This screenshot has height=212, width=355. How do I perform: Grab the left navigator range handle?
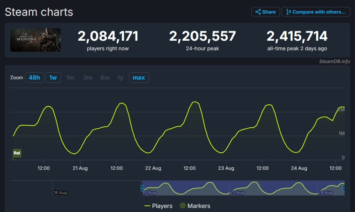[x=143, y=188]
